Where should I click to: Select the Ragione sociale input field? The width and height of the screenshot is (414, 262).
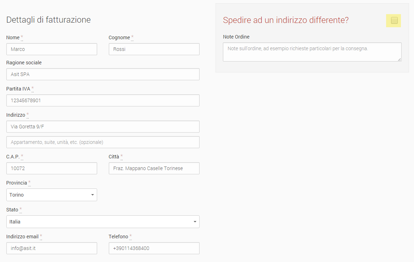[103, 74]
